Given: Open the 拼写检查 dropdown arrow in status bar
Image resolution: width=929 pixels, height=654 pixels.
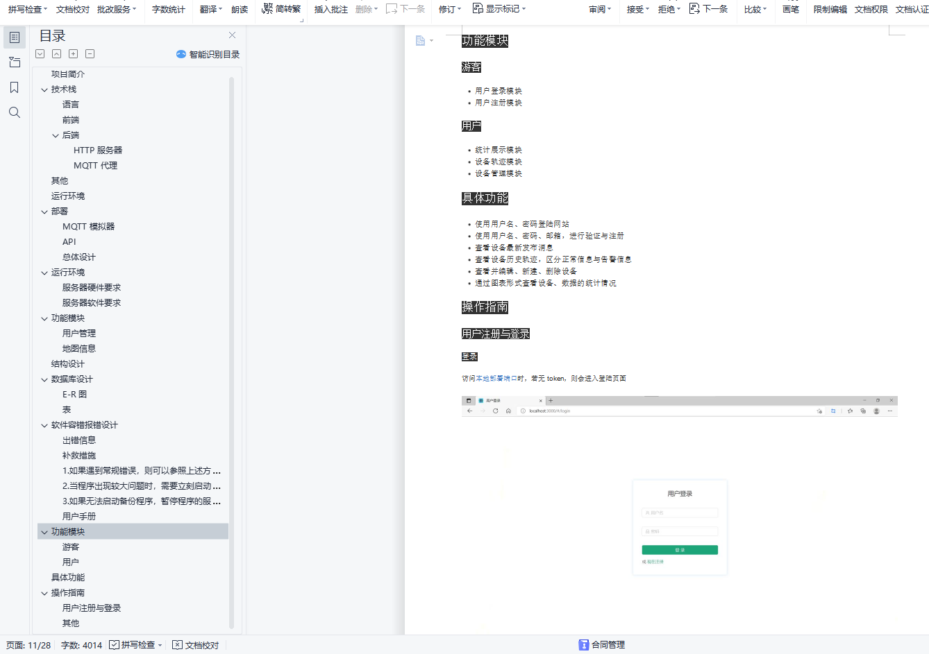Looking at the screenshot, I should point(160,645).
